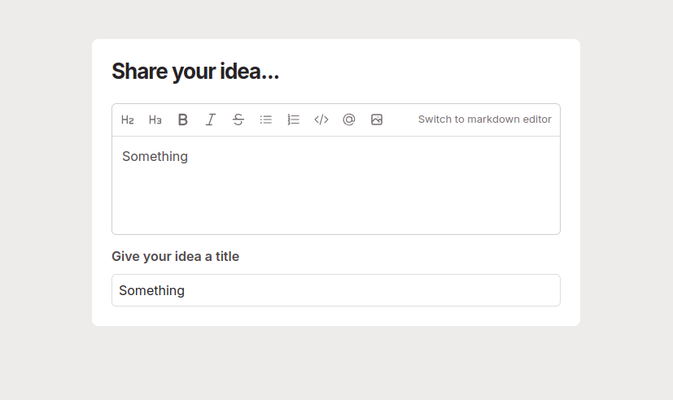Click blank toolbar space beside image icon
The width and height of the screenshot is (673, 400).
[x=400, y=120]
